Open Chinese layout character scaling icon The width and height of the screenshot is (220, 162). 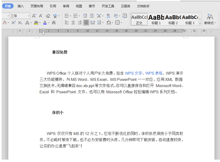(x=99, y=16)
